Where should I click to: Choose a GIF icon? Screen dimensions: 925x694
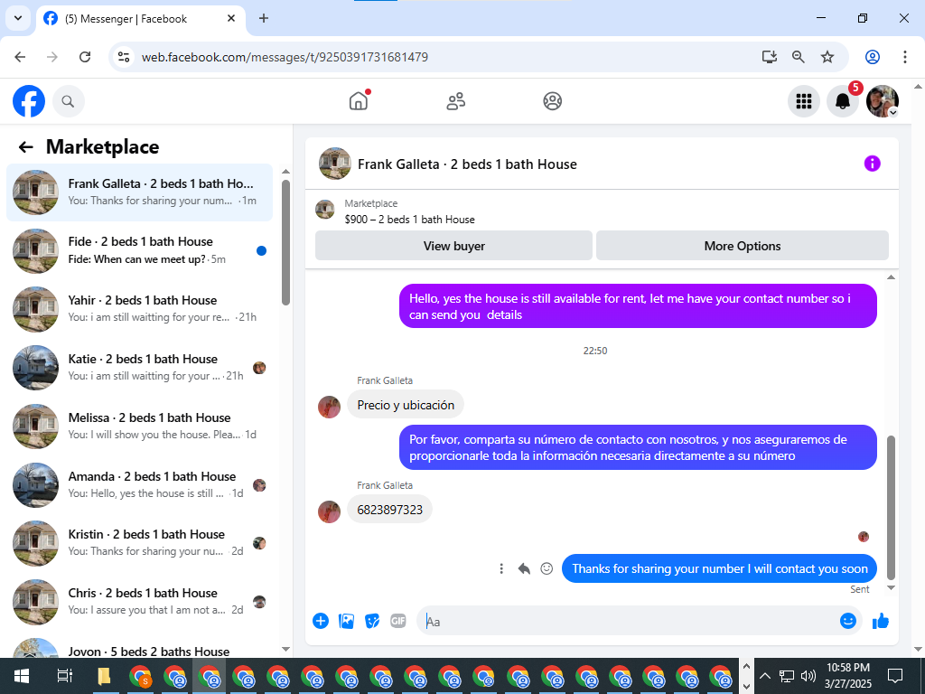point(398,621)
